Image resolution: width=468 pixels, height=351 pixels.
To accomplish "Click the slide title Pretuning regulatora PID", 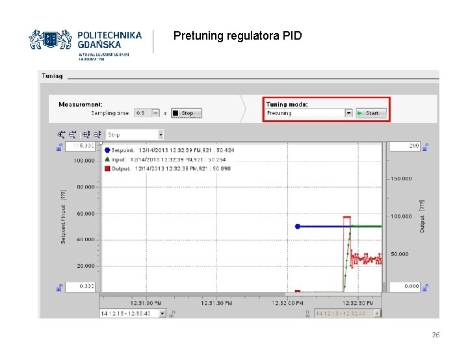I will 238,36.
